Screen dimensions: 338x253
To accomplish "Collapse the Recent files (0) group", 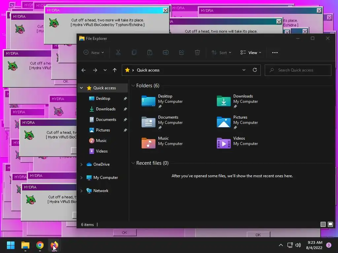I will [133, 163].
